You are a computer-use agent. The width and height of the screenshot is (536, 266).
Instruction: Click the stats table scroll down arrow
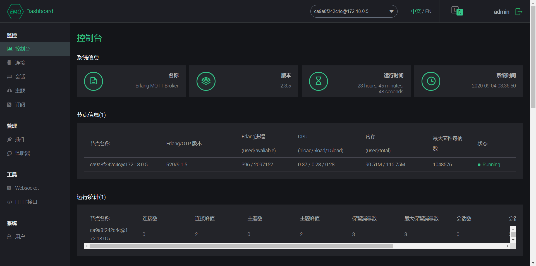pyautogui.click(x=513, y=240)
